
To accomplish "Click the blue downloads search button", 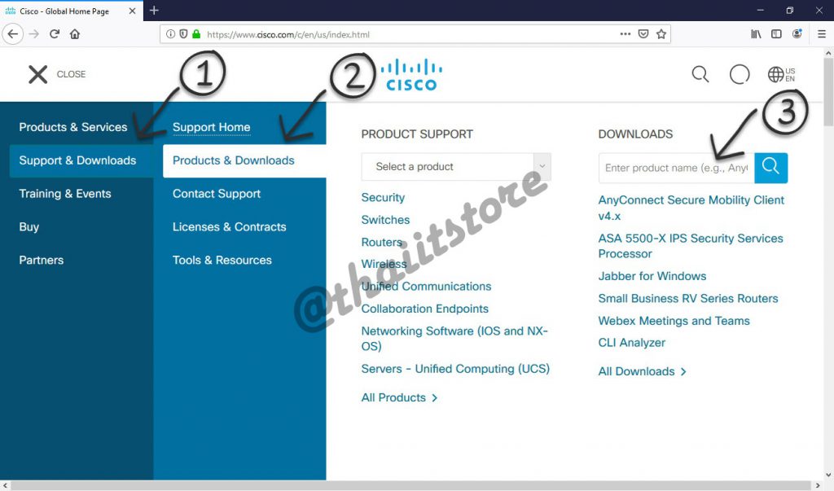I will [x=770, y=168].
